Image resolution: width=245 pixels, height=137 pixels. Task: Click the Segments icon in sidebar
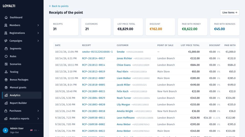[6, 48]
